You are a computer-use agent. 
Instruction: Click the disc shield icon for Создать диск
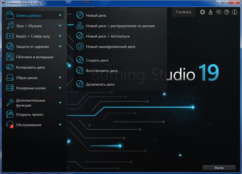click(80, 60)
